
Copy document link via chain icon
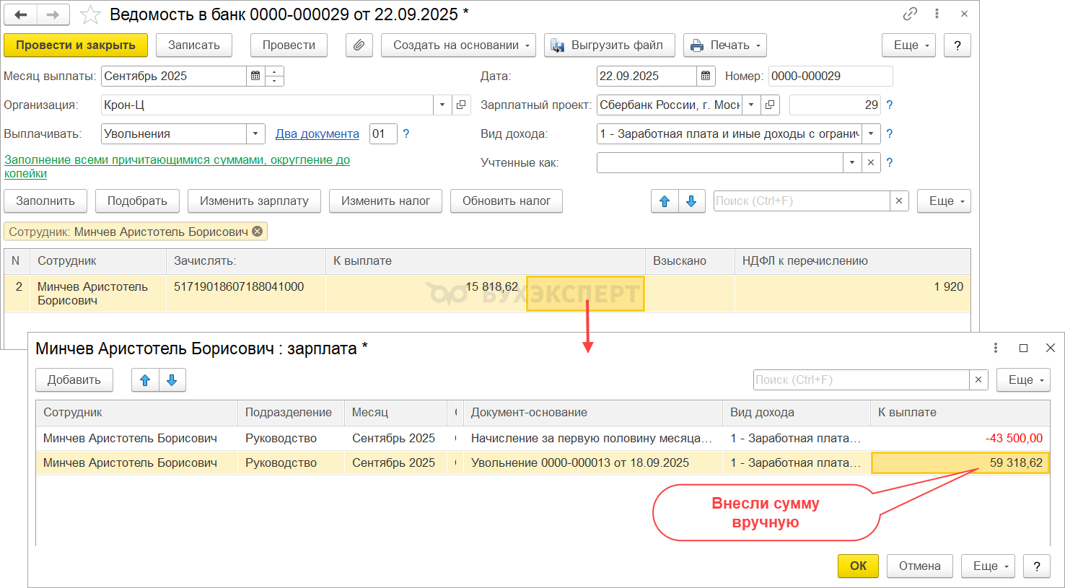910,14
